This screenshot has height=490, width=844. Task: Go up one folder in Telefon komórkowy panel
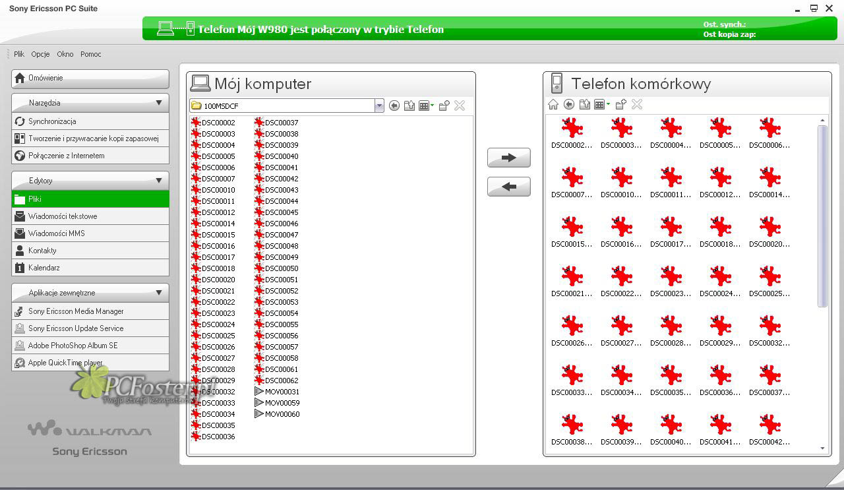[x=584, y=104]
